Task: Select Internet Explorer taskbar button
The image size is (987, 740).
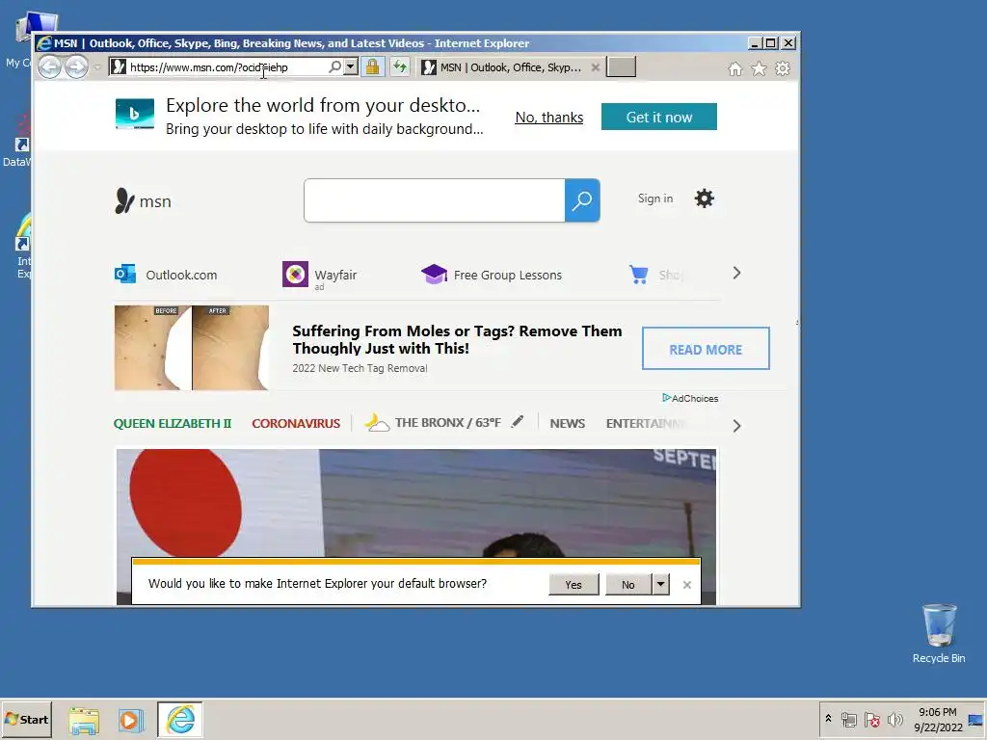Action: click(180, 719)
